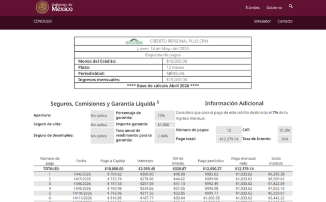Screen dimensions: 326x202
Task: Click the Seguro de desempleo No aplica field
Action: pyautogui.click(x=102, y=136)
